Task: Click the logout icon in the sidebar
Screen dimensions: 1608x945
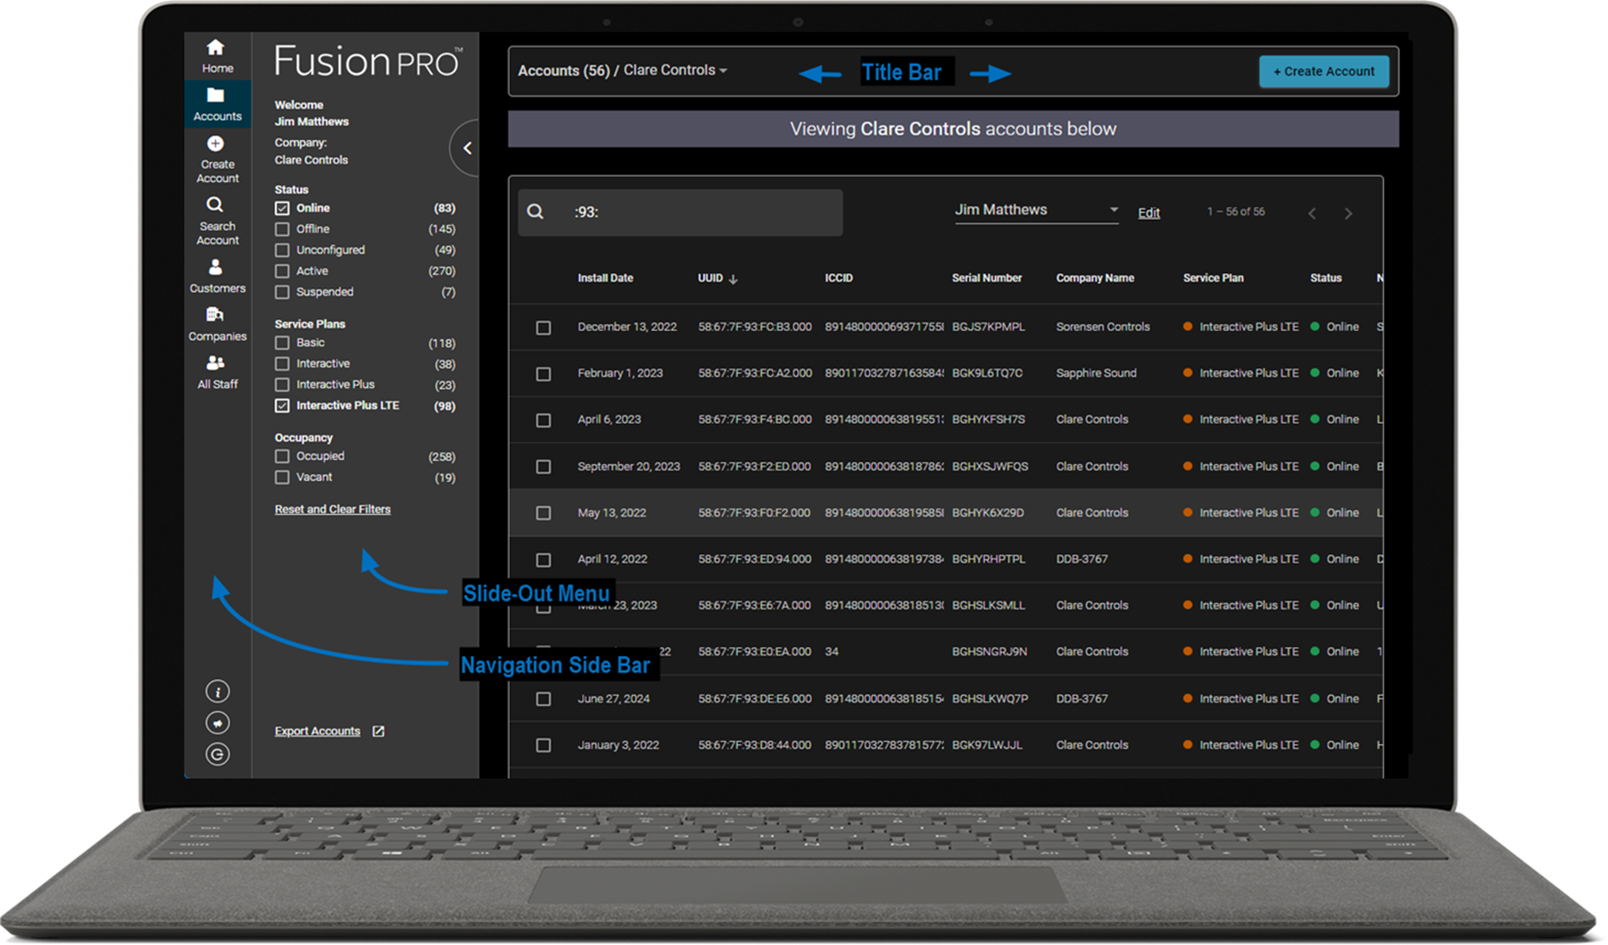Action: coord(218,754)
